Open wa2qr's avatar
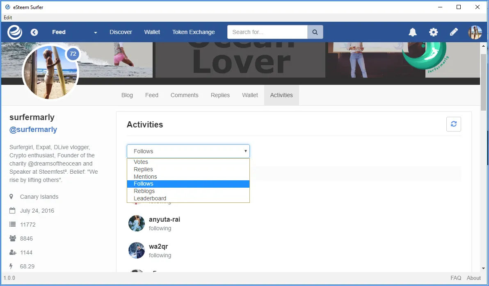The image size is (489, 286). coord(137,250)
